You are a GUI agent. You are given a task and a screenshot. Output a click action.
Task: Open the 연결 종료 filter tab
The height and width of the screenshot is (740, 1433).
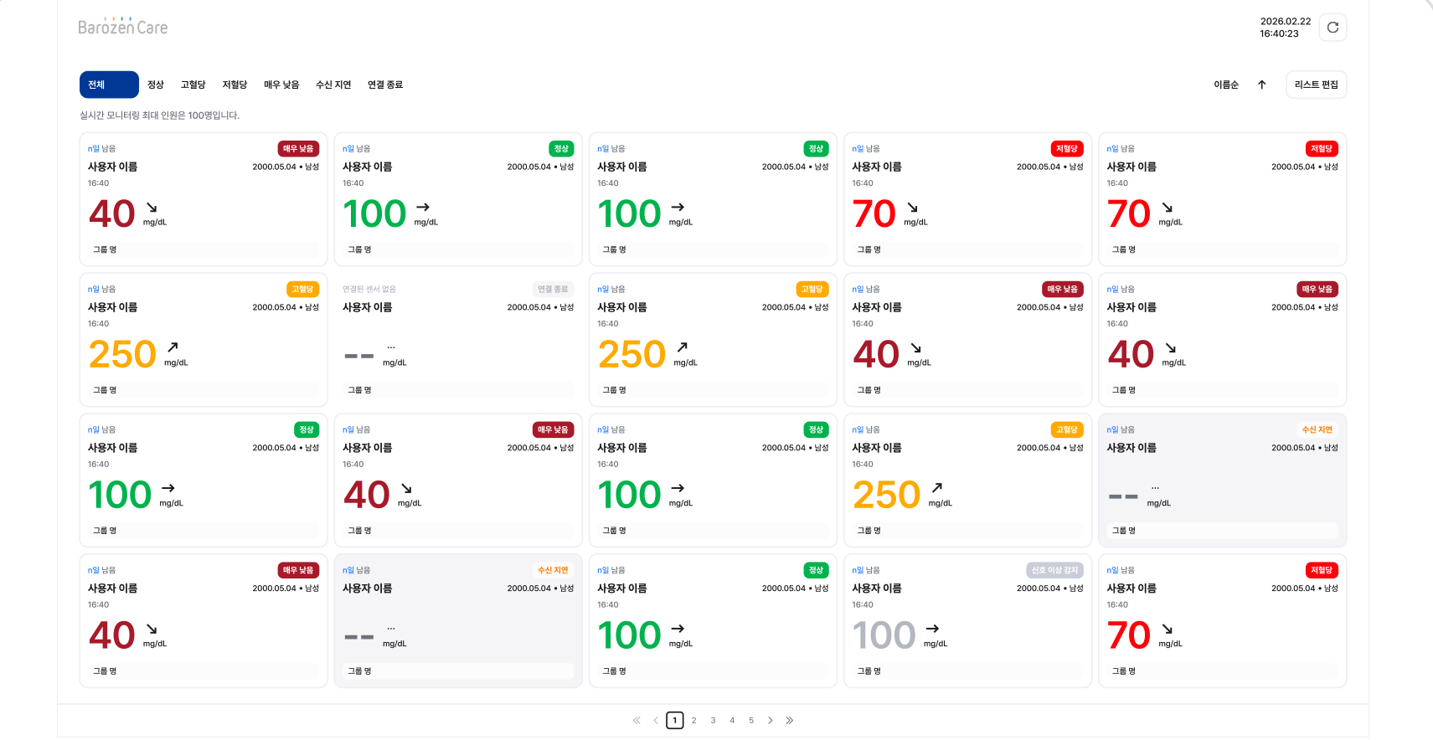click(x=385, y=85)
